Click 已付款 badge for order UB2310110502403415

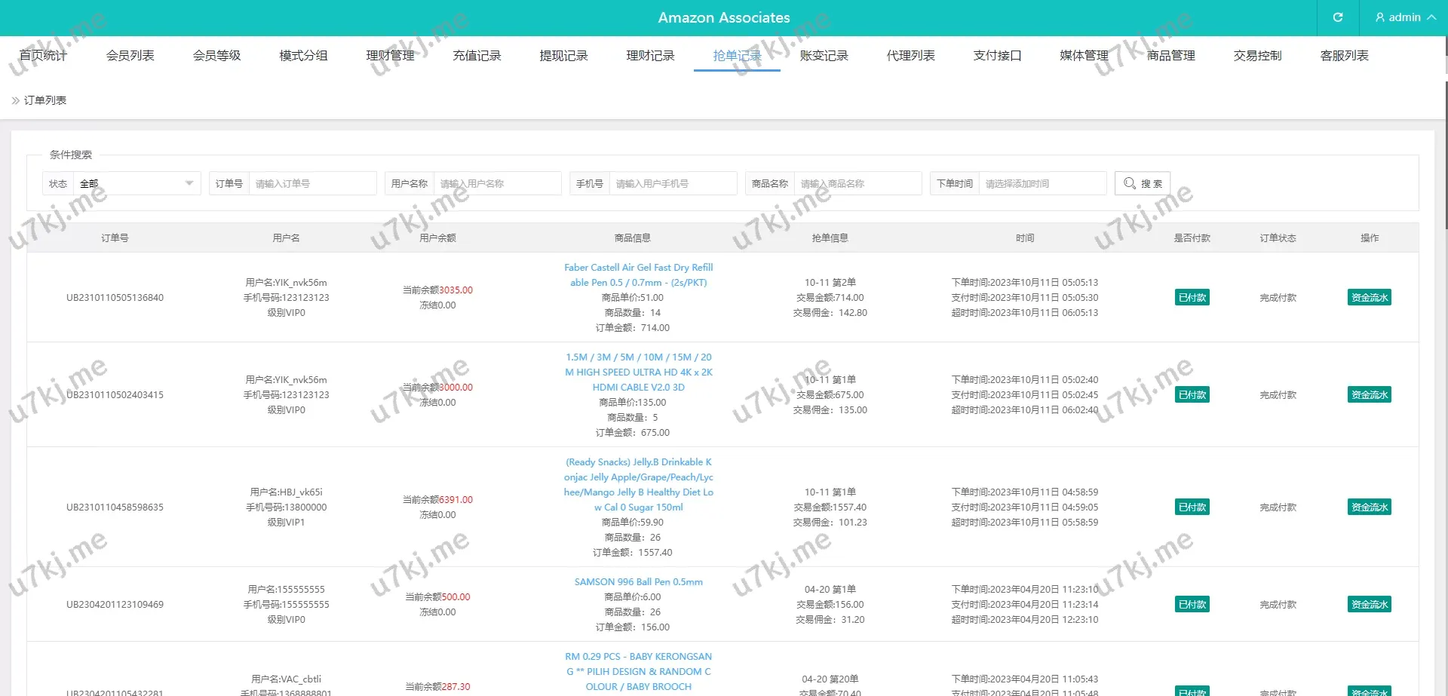[1192, 394]
